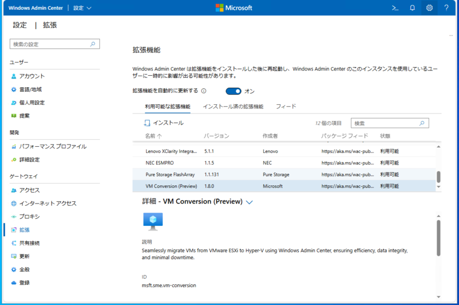Click msft.sme.vm-conversion ID text

pos(169,286)
